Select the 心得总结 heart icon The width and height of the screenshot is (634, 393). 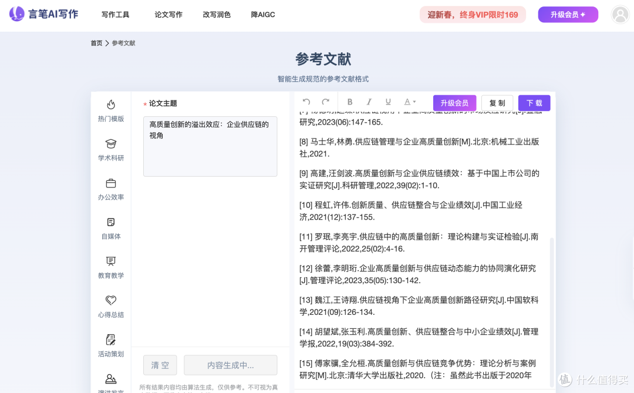111,300
